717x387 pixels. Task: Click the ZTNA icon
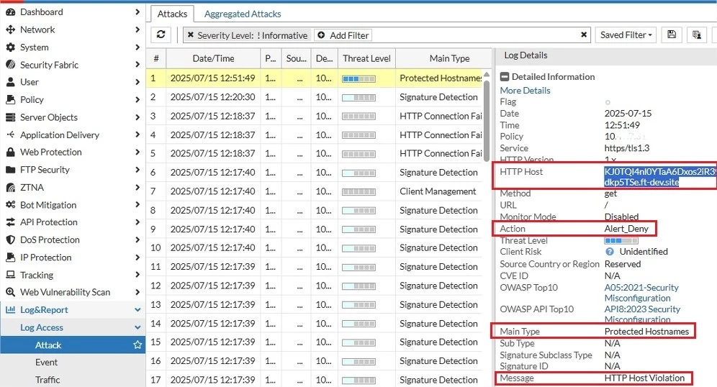pyautogui.click(x=10, y=187)
